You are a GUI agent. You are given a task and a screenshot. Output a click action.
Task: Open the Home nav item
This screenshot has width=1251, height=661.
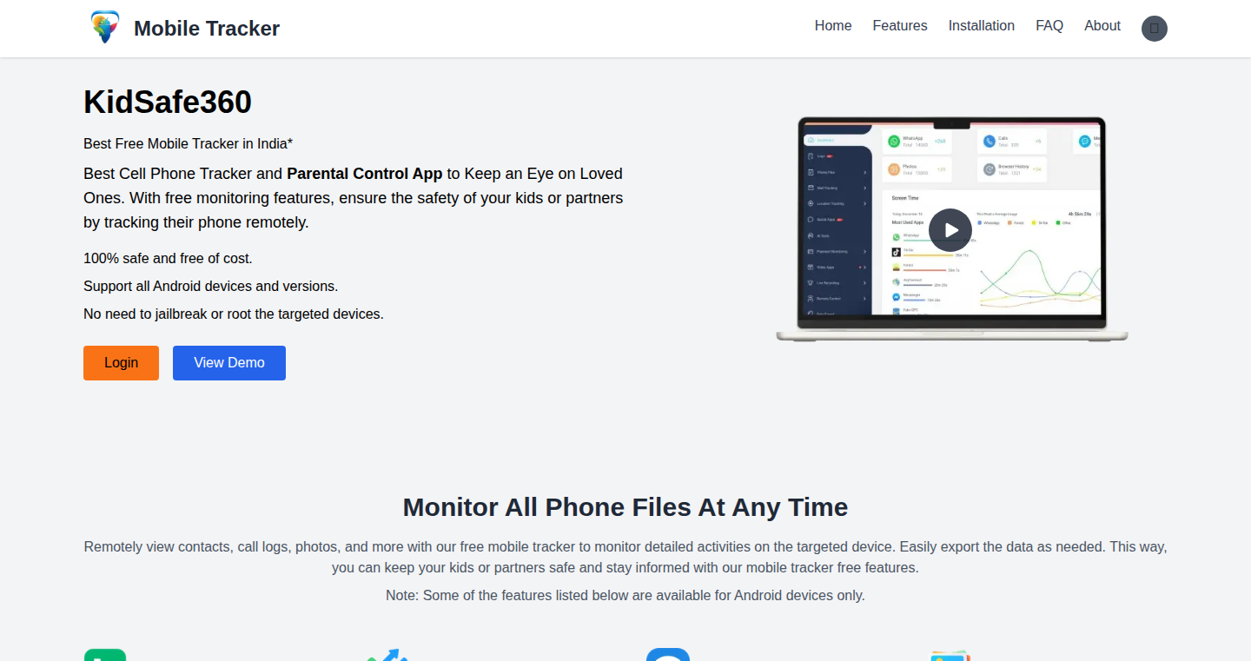pos(833,26)
